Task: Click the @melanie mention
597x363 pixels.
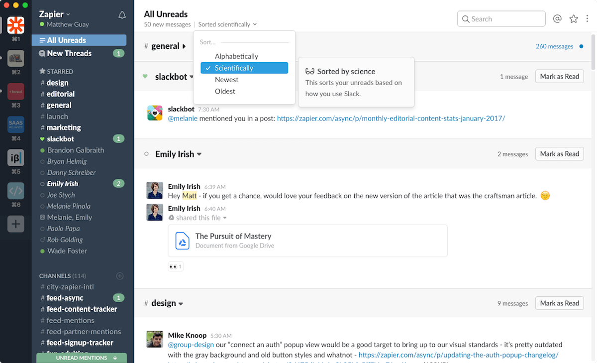Action: 183,119
